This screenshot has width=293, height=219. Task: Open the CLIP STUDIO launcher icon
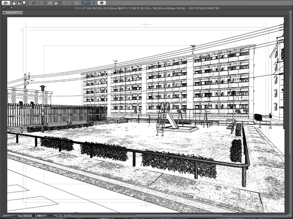(5, 3)
